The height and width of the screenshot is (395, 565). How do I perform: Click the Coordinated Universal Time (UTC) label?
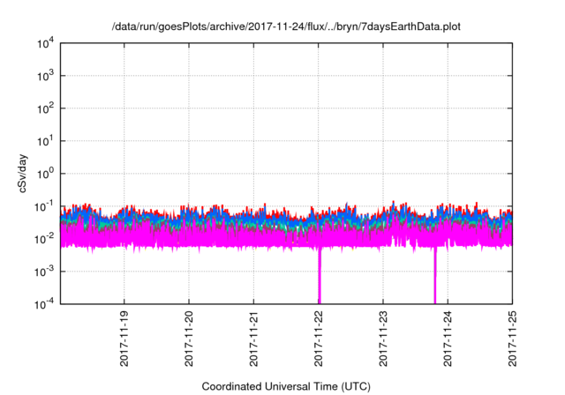coord(286,386)
